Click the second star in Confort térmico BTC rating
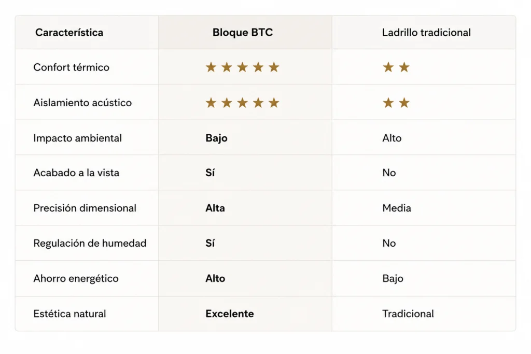 [x=227, y=67]
